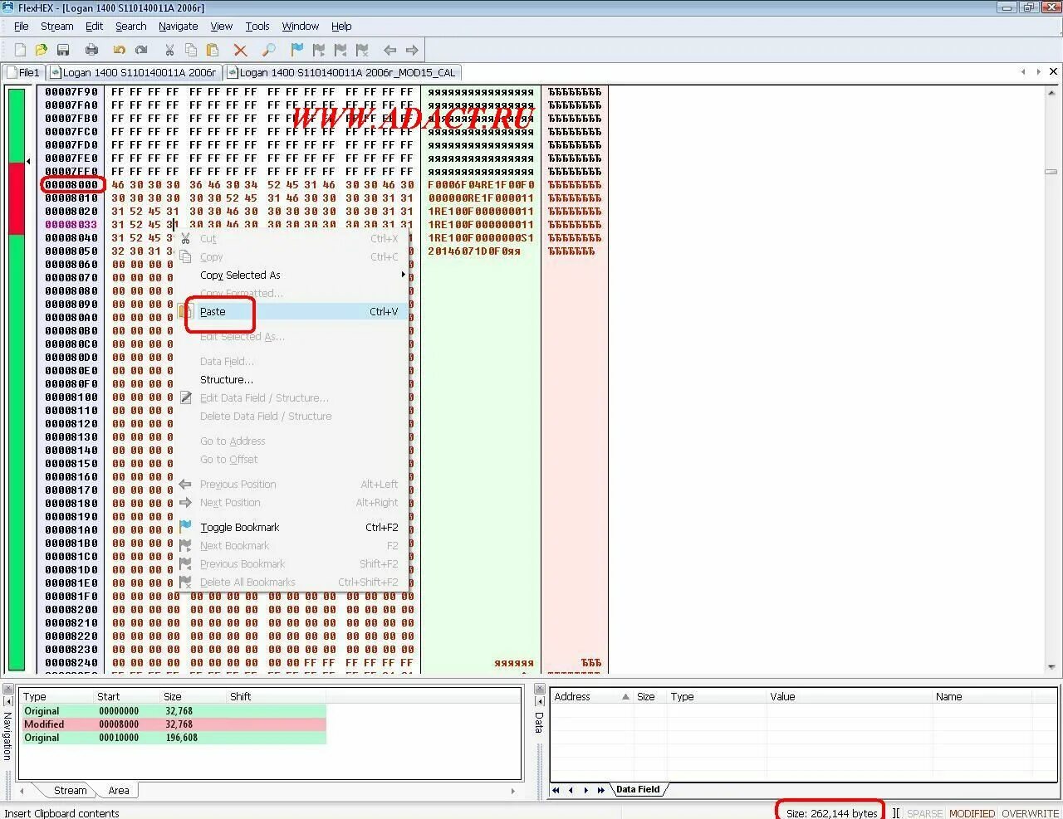Open the Navigate menu
Image resolution: width=1063 pixels, height=819 pixels.
tap(179, 26)
